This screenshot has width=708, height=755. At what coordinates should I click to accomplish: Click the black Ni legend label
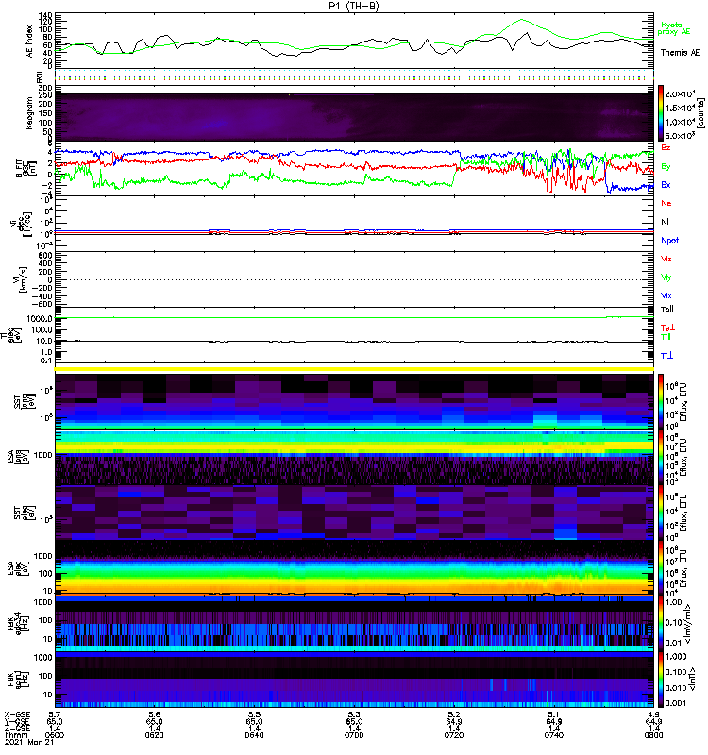point(665,222)
